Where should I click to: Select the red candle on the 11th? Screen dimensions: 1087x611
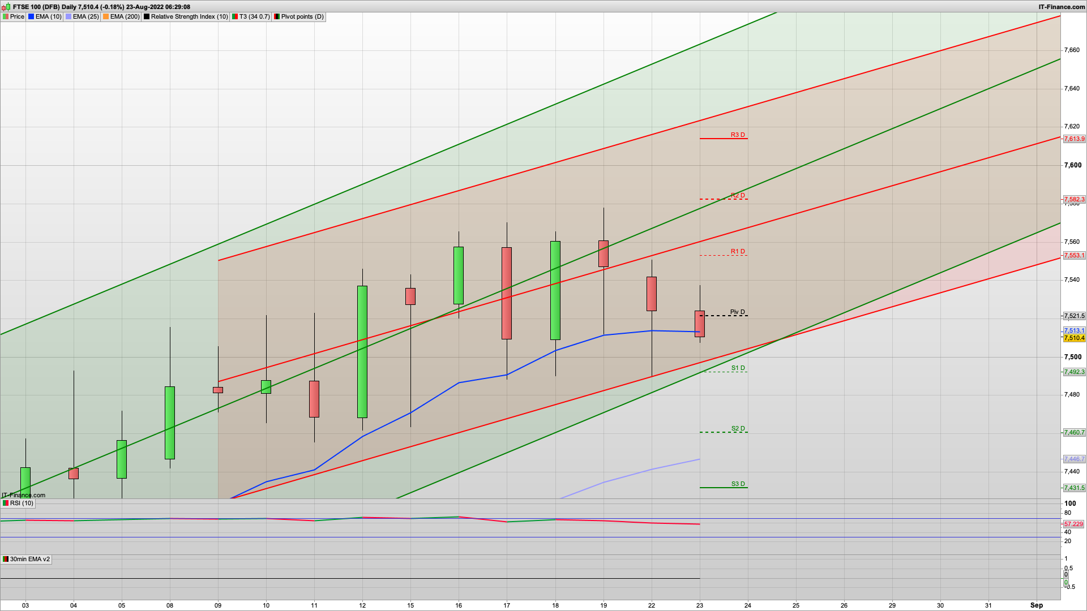pos(314,399)
